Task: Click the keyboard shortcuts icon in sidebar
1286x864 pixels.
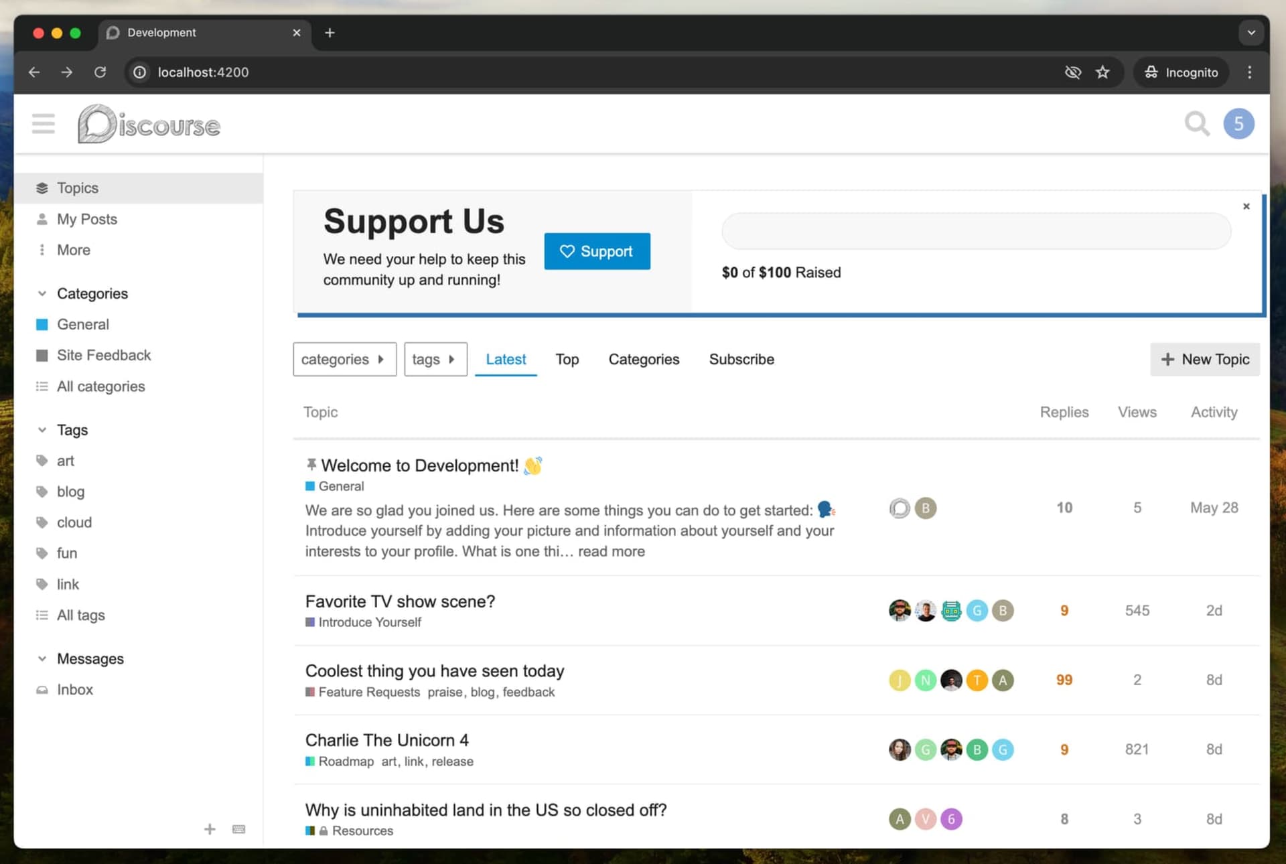Action: 238,829
